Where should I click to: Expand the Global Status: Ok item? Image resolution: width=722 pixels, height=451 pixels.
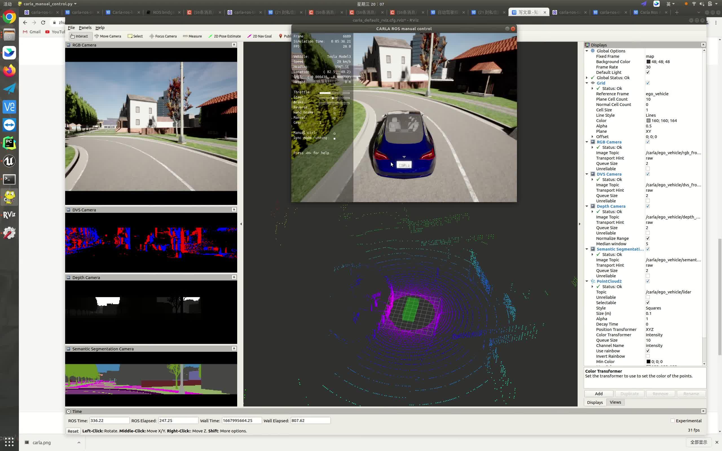coord(587,78)
